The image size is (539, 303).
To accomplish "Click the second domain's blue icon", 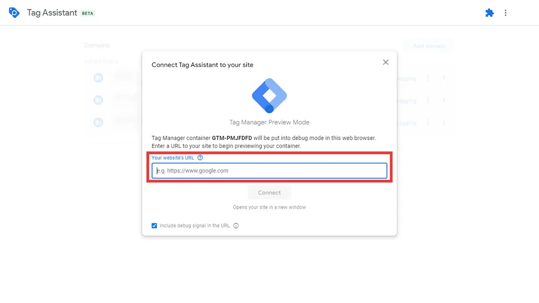I will pos(98,100).
